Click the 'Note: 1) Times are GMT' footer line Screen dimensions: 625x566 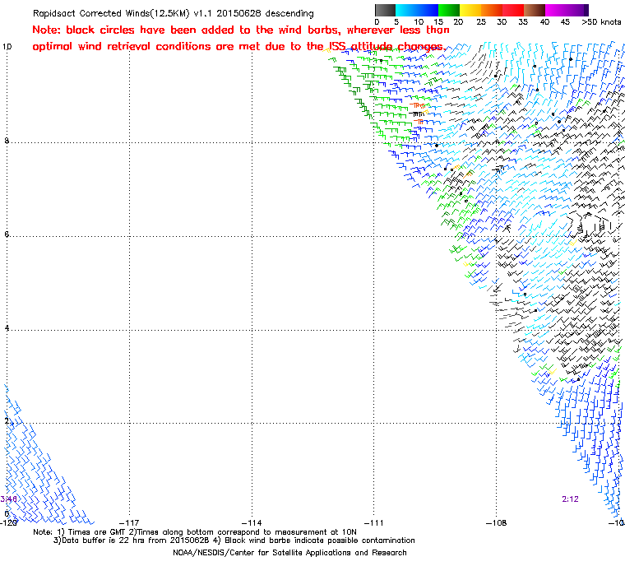(195, 532)
